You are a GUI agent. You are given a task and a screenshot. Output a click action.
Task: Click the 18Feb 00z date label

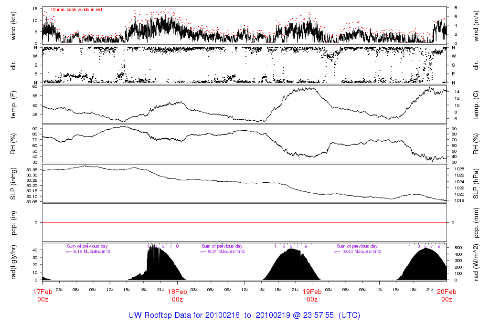tap(177, 295)
